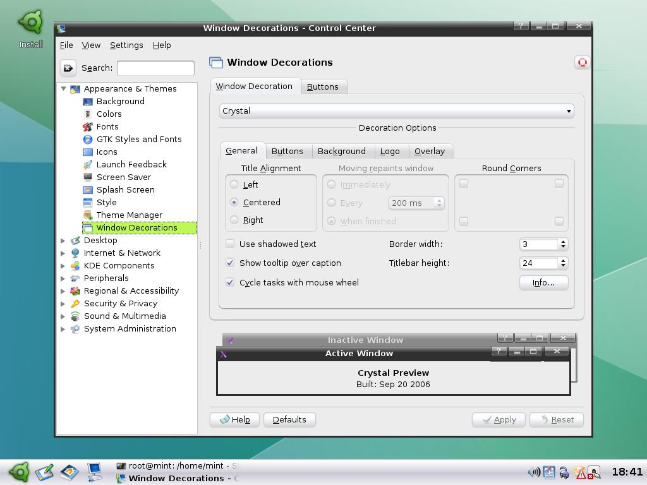Screen dimensions: 647x485
Task: Click the GTK Styles and Fonts icon
Action: (87, 140)
